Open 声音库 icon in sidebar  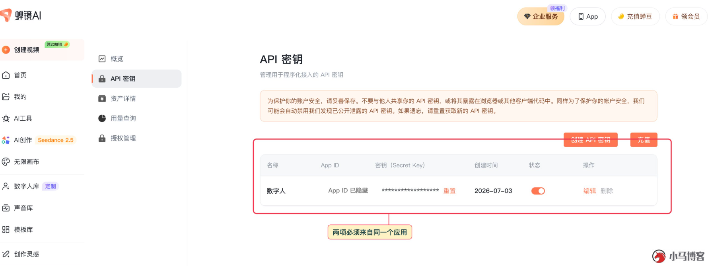pos(6,208)
